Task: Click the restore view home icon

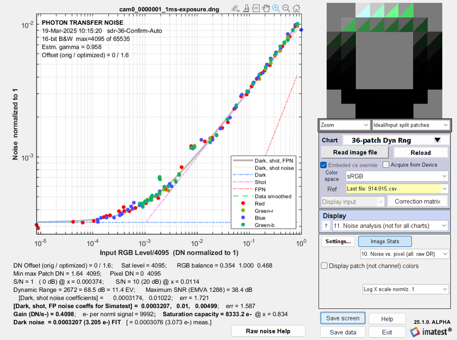Action: click(296, 9)
